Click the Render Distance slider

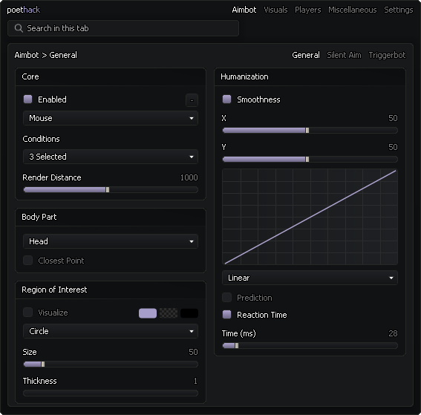coord(111,190)
